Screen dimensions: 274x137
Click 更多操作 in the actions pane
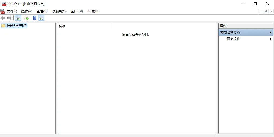coord(233,39)
